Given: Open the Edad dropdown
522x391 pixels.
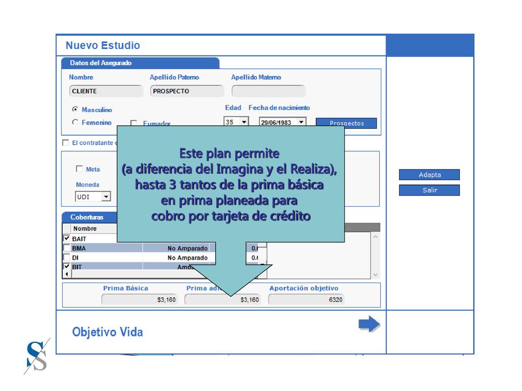Looking at the screenshot, I should point(244,122).
